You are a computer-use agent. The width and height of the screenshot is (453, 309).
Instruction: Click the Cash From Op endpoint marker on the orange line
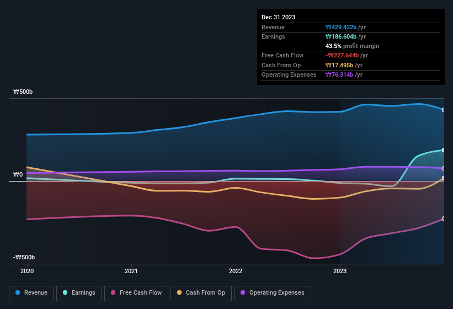click(x=444, y=178)
